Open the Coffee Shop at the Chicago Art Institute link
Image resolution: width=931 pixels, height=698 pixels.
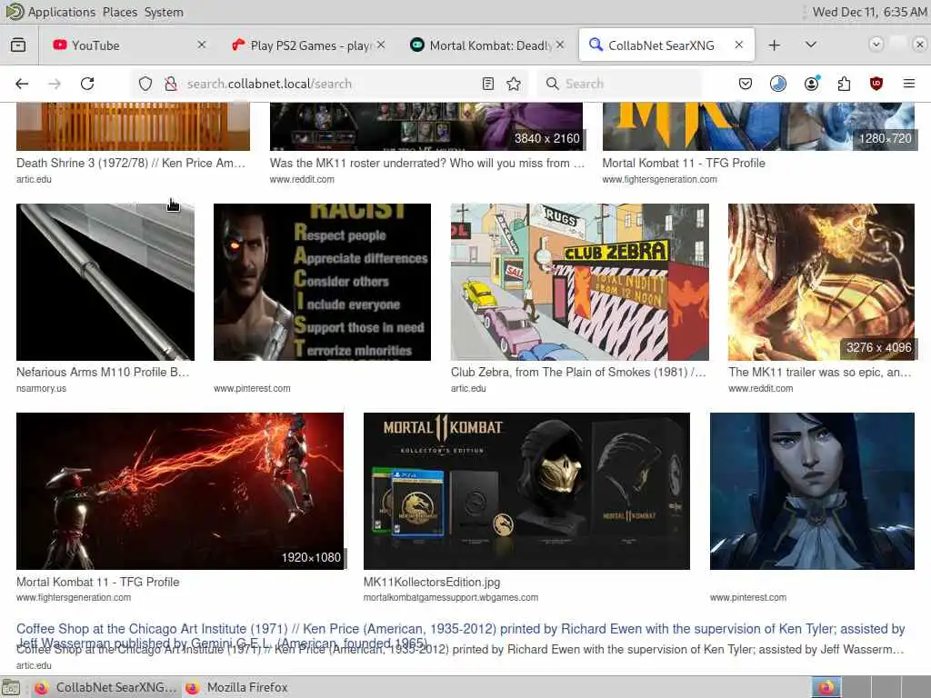pos(461,636)
